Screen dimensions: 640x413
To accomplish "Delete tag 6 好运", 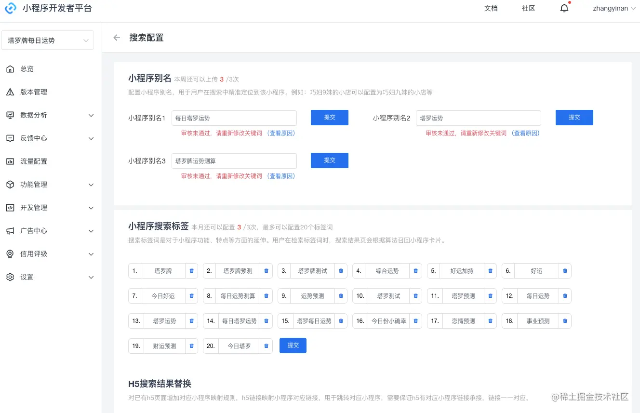I will 565,271.
